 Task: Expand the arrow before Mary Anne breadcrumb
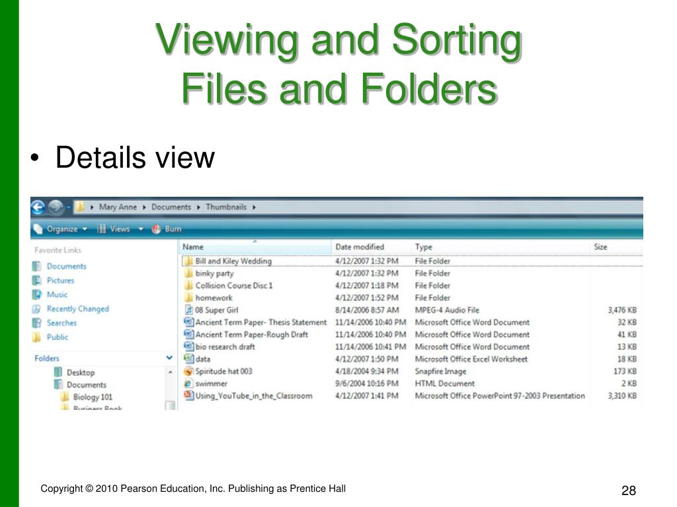(x=92, y=207)
